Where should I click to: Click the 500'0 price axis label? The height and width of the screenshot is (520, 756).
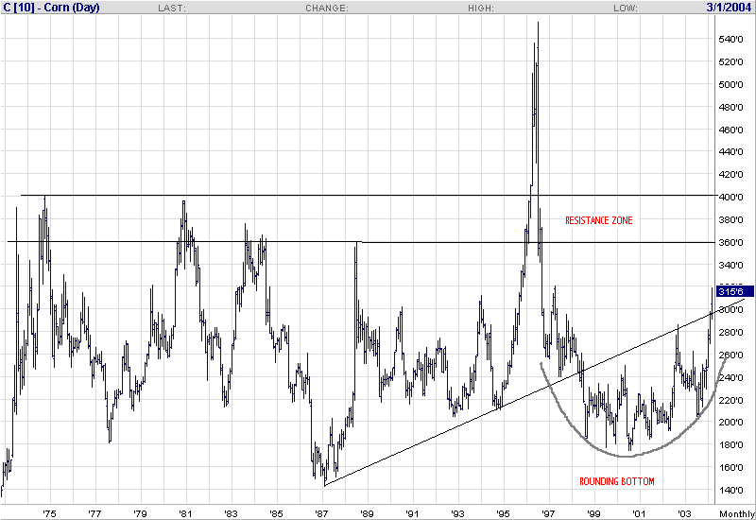pos(730,84)
